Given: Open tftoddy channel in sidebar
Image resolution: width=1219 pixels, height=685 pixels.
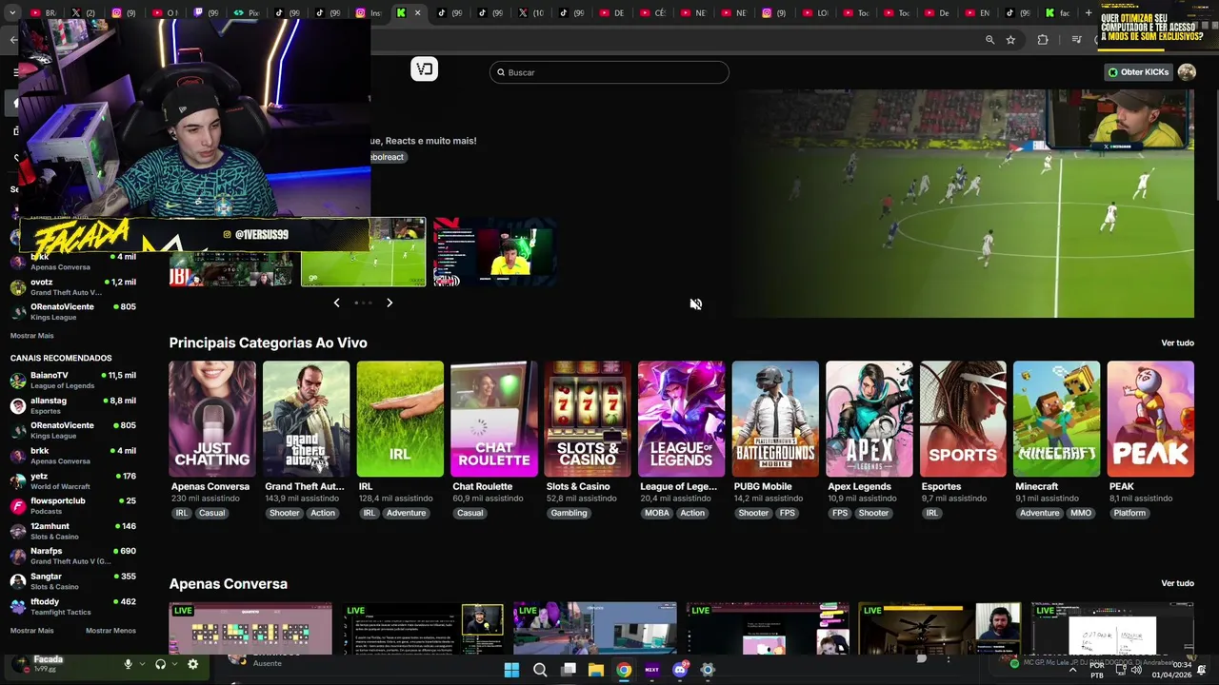Looking at the screenshot, I should [x=74, y=606].
